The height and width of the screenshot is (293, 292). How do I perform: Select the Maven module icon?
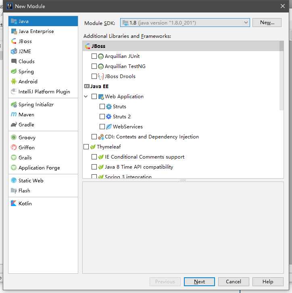tap(14, 114)
